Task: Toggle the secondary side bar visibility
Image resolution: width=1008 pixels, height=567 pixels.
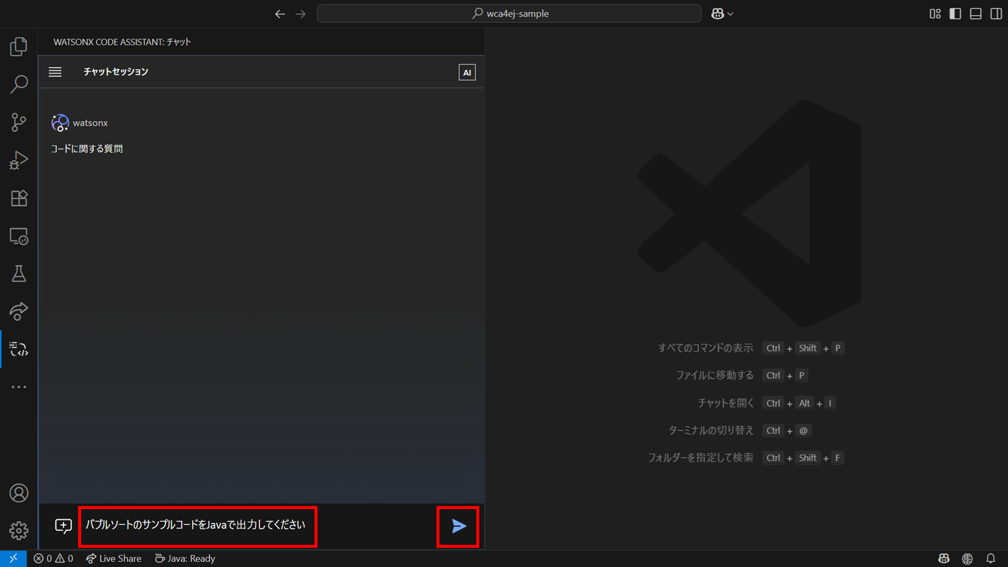Action: tap(996, 14)
